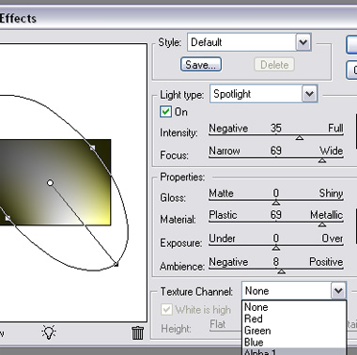The image size is (357, 355).
Task: Click the Ambience value 8
Action: click(x=276, y=261)
